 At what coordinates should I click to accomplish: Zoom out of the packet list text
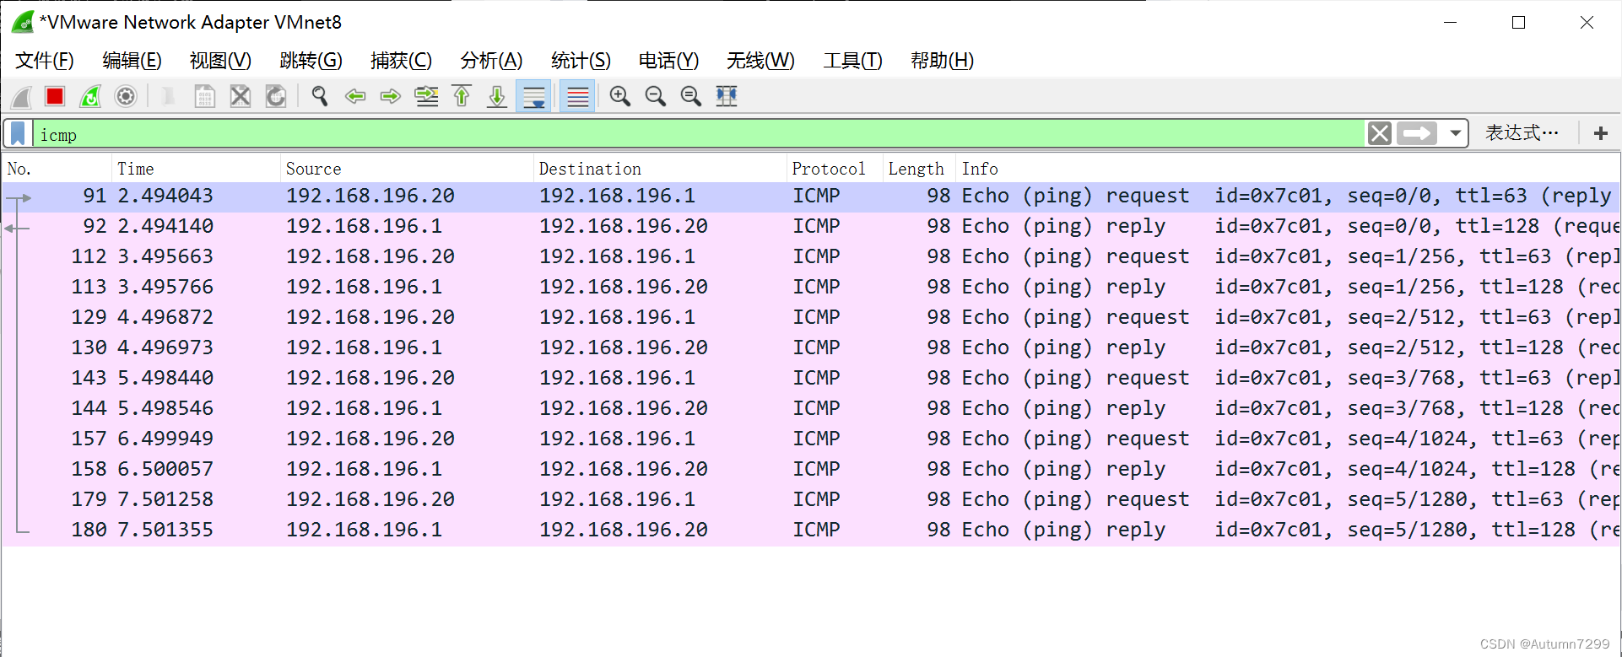(656, 96)
